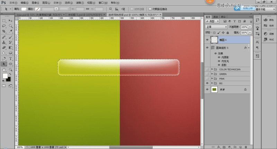277x149 pixels.
Task: Switch to the logo.psd document tab
Action: [x=39, y=15]
